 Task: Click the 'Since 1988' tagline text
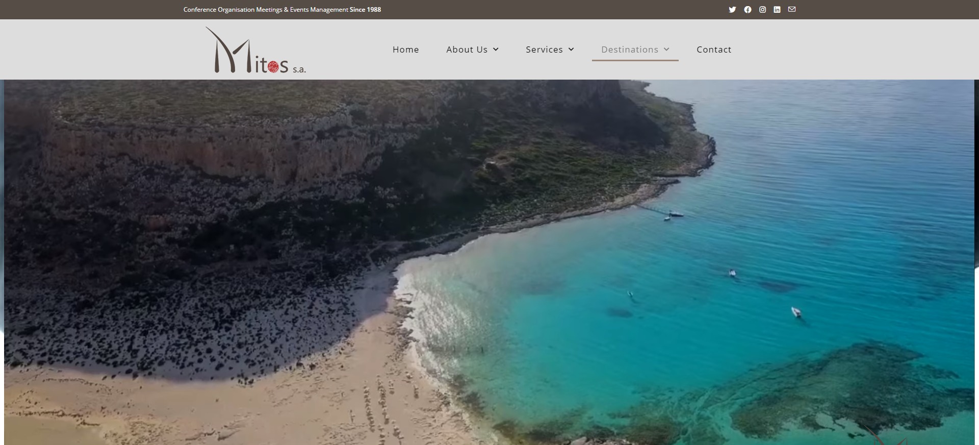[x=365, y=10]
